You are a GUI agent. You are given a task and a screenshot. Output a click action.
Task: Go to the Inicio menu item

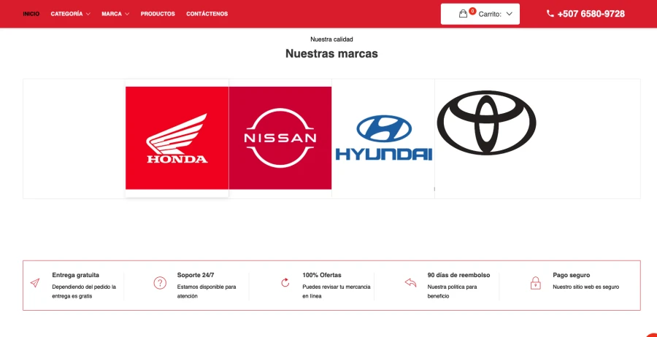click(31, 14)
